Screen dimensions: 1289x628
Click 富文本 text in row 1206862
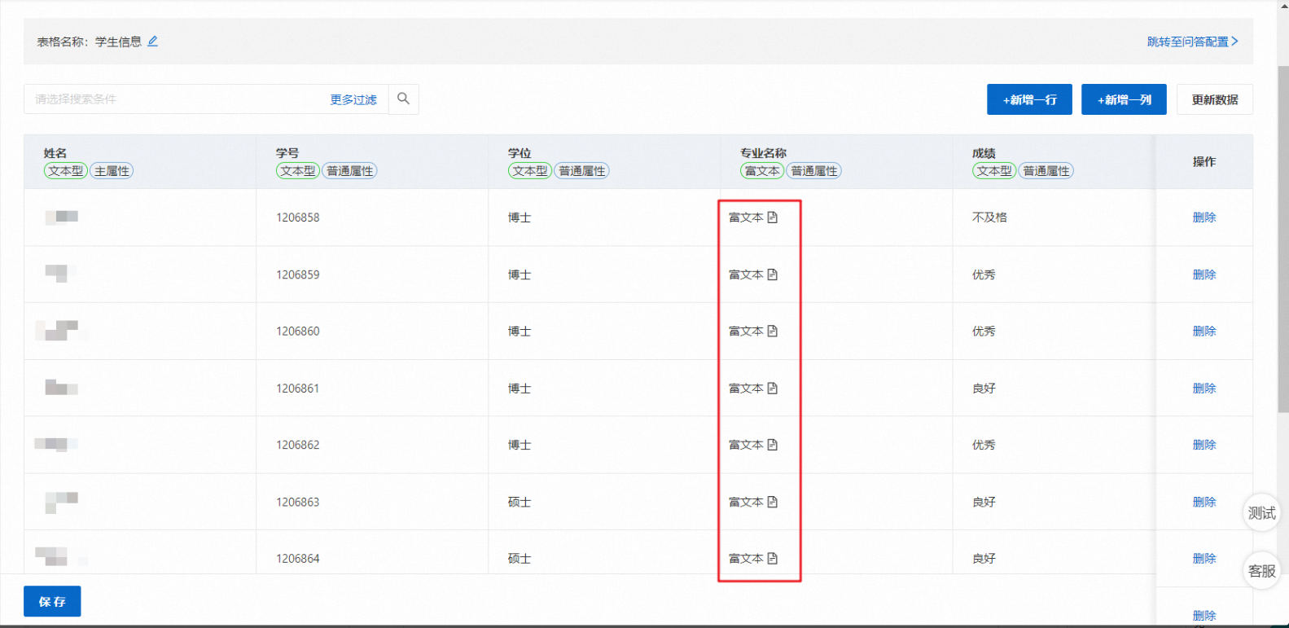point(746,445)
